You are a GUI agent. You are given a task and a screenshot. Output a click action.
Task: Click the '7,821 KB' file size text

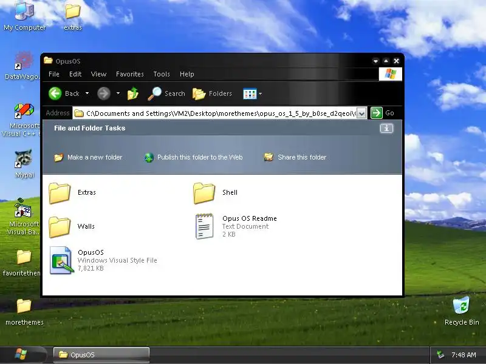coord(91,268)
